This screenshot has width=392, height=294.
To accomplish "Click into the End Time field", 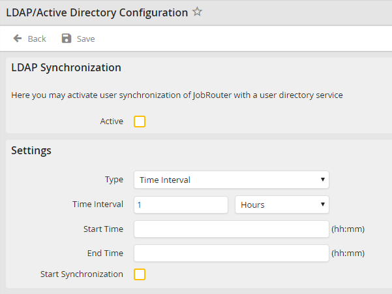I will [x=232, y=253].
